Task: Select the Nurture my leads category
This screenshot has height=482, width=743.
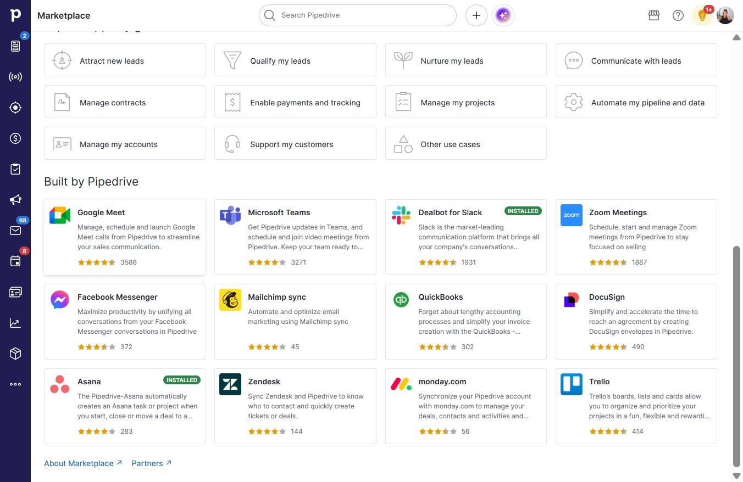Action: pyautogui.click(x=466, y=60)
